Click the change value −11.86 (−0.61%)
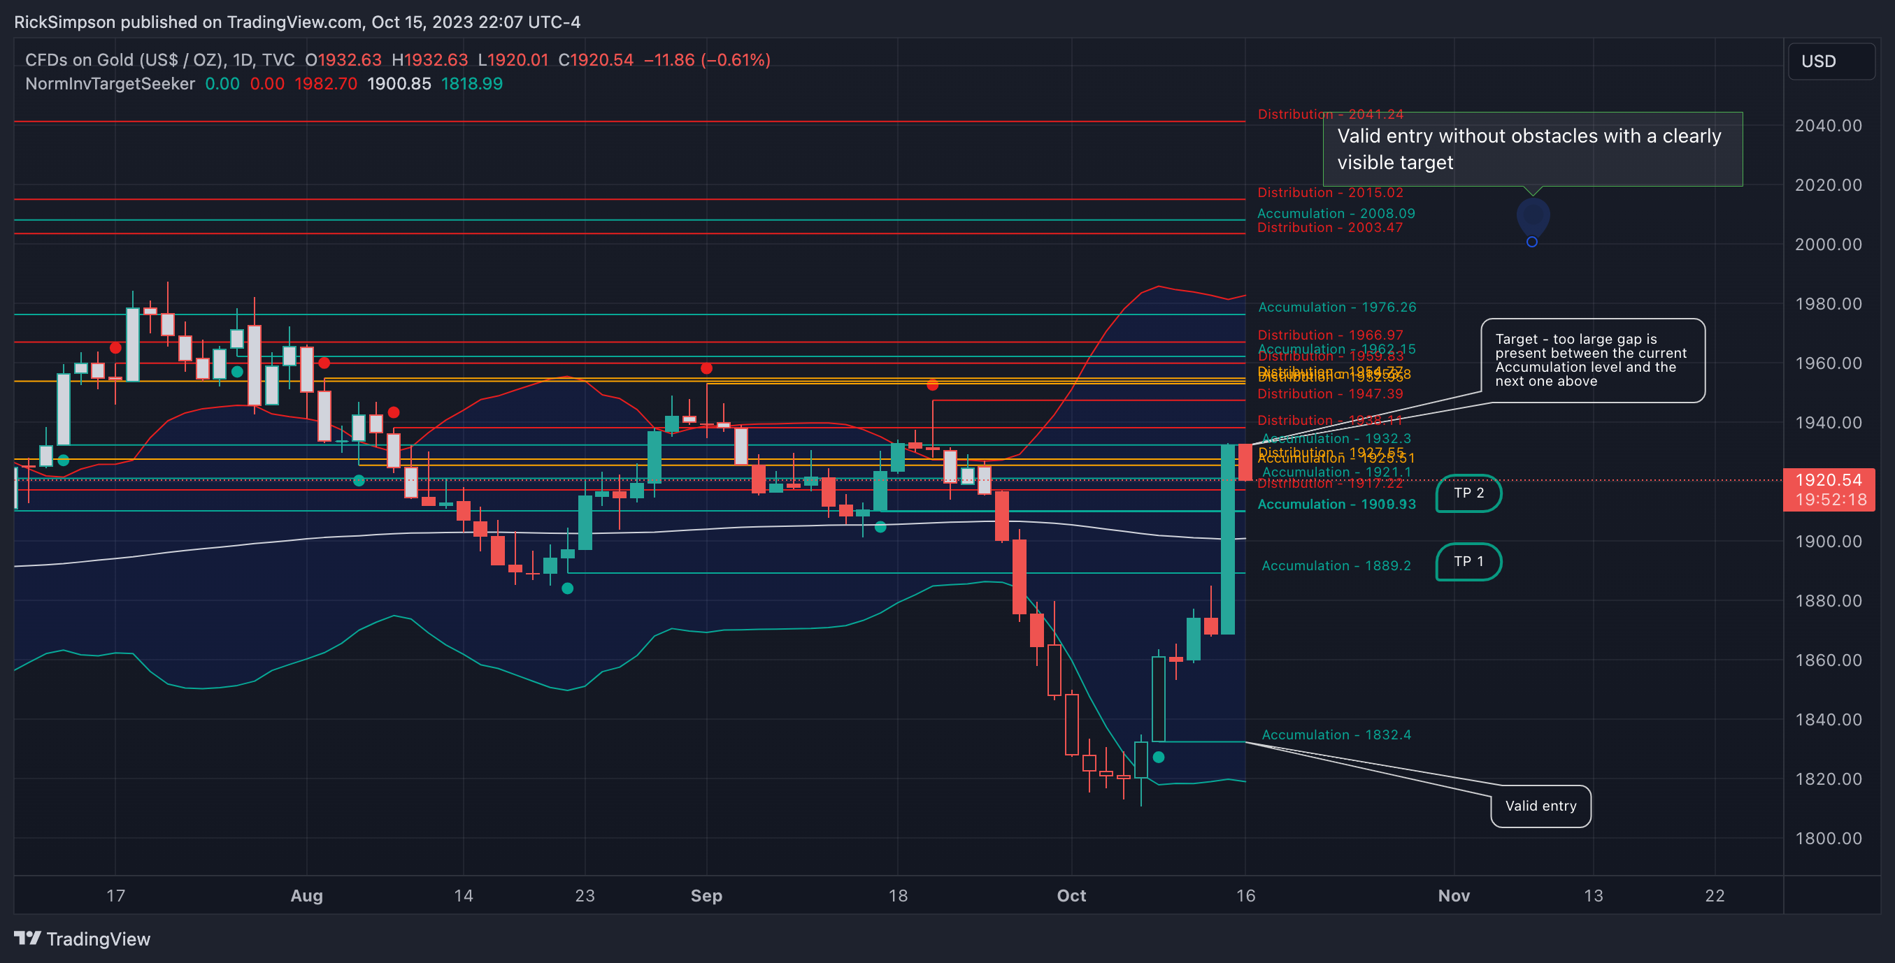This screenshot has width=1895, height=963. [x=707, y=60]
